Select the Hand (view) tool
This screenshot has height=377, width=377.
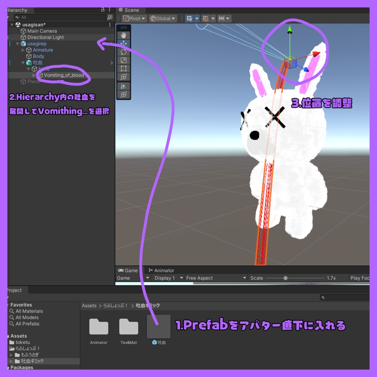point(123,35)
